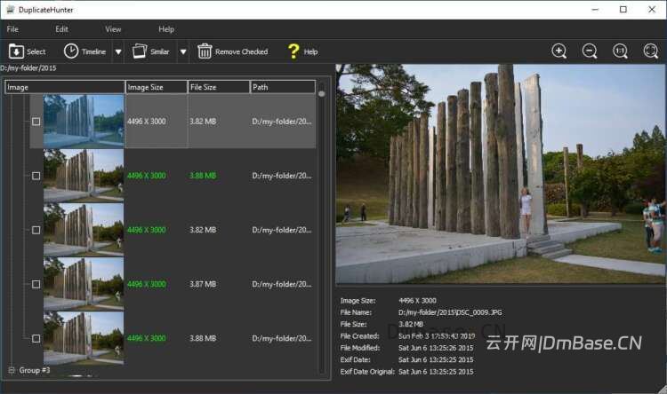Click the Select toolbar label
This screenshot has width=667, height=394.
click(x=36, y=51)
